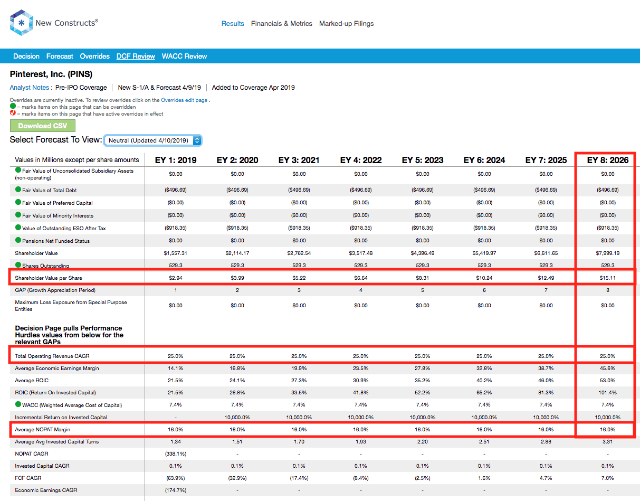This screenshot has height=501, width=640.
Task: Open the Overrides edit page link
Action: (185, 100)
